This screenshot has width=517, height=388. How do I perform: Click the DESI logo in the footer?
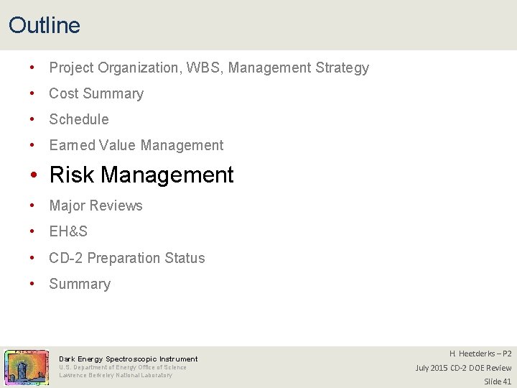[x=27, y=367]
